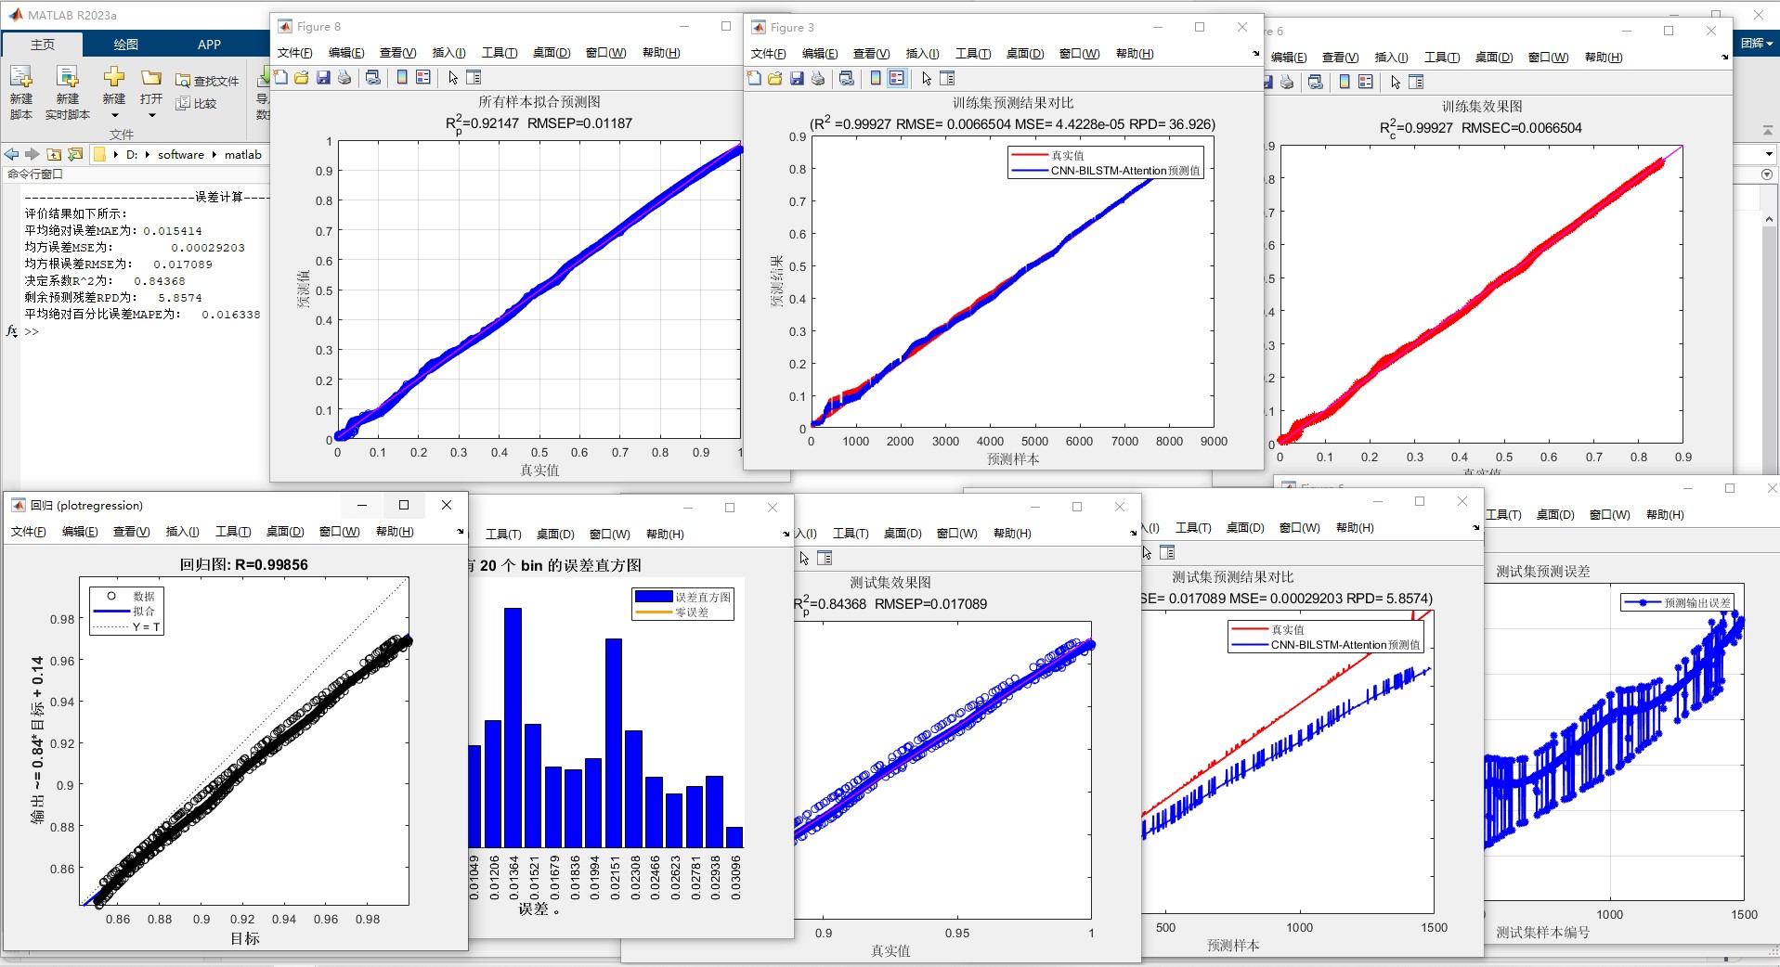The width and height of the screenshot is (1780, 967).
Task: Switch to the Plots (绘图) ribbon tab
Action: tap(126, 45)
